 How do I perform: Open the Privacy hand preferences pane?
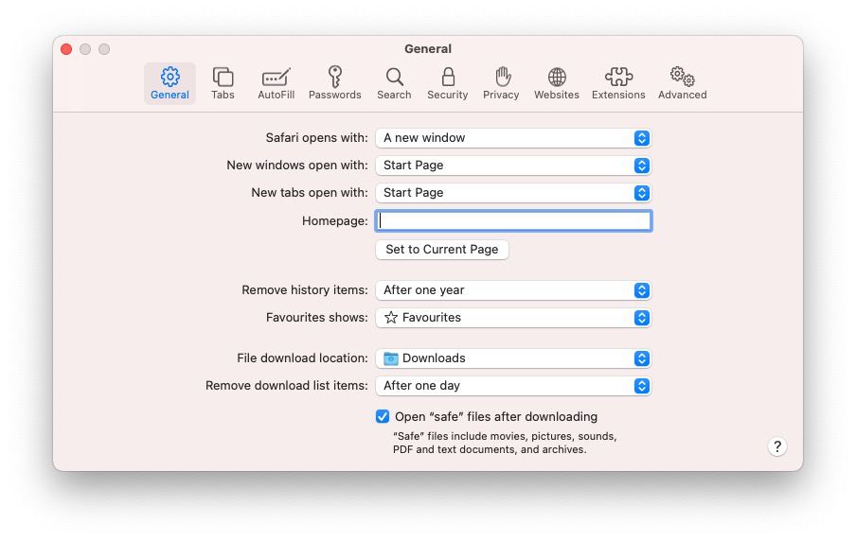tap(501, 83)
